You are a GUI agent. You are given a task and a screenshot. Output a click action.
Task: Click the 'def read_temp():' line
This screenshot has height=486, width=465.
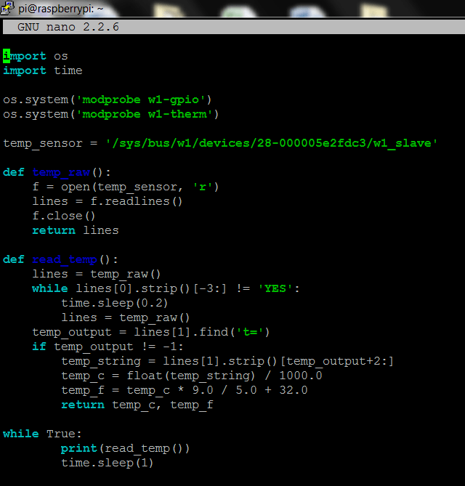(60, 259)
